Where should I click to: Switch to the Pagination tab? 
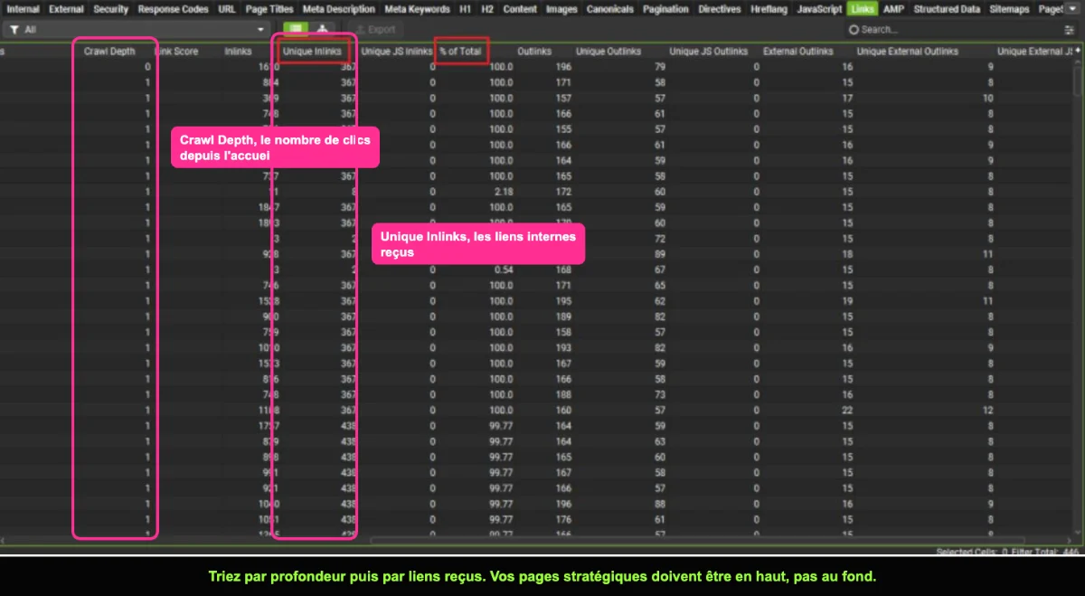pos(665,9)
